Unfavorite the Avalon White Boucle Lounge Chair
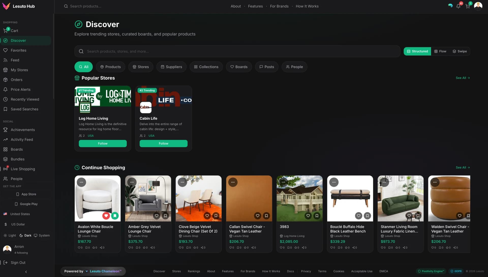The height and width of the screenshot is (277, 488). pyautogui.click(x=106, y=216)
